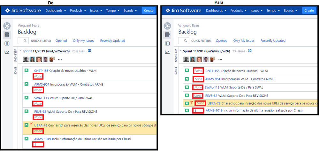Viewport: 319px width, 151px height.
Task: Toggle the Recently Updated filter in Para screenshot
Action: click(x=273, y=41)
